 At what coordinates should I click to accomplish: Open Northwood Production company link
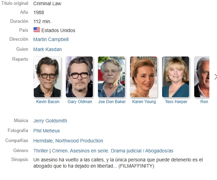[79, 141]
